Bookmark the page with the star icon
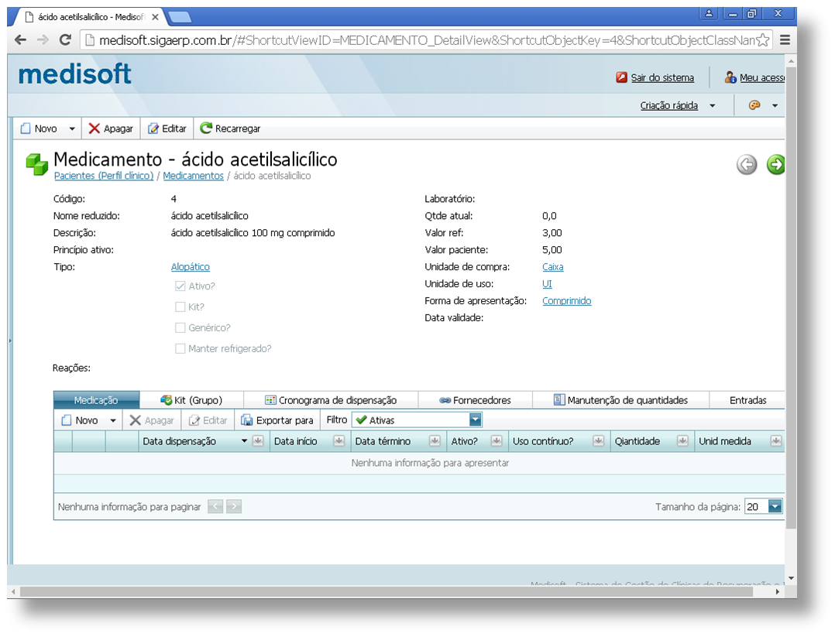Image resolution: width=835 pixels, height=637 pixels. [x=762, y=40]
